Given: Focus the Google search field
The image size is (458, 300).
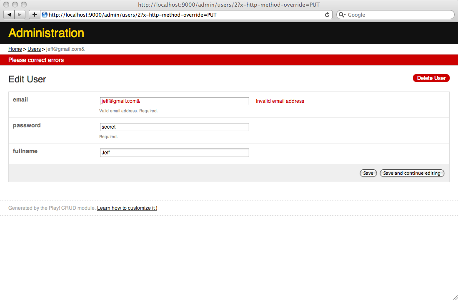Looking at the screenshot, I should click(398, 15).
